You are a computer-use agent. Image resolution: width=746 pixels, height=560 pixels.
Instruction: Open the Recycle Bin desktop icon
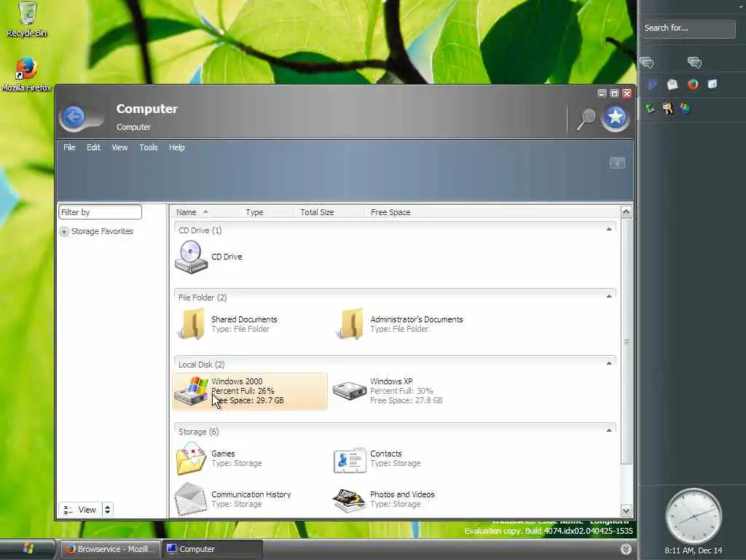click(27, 20)
